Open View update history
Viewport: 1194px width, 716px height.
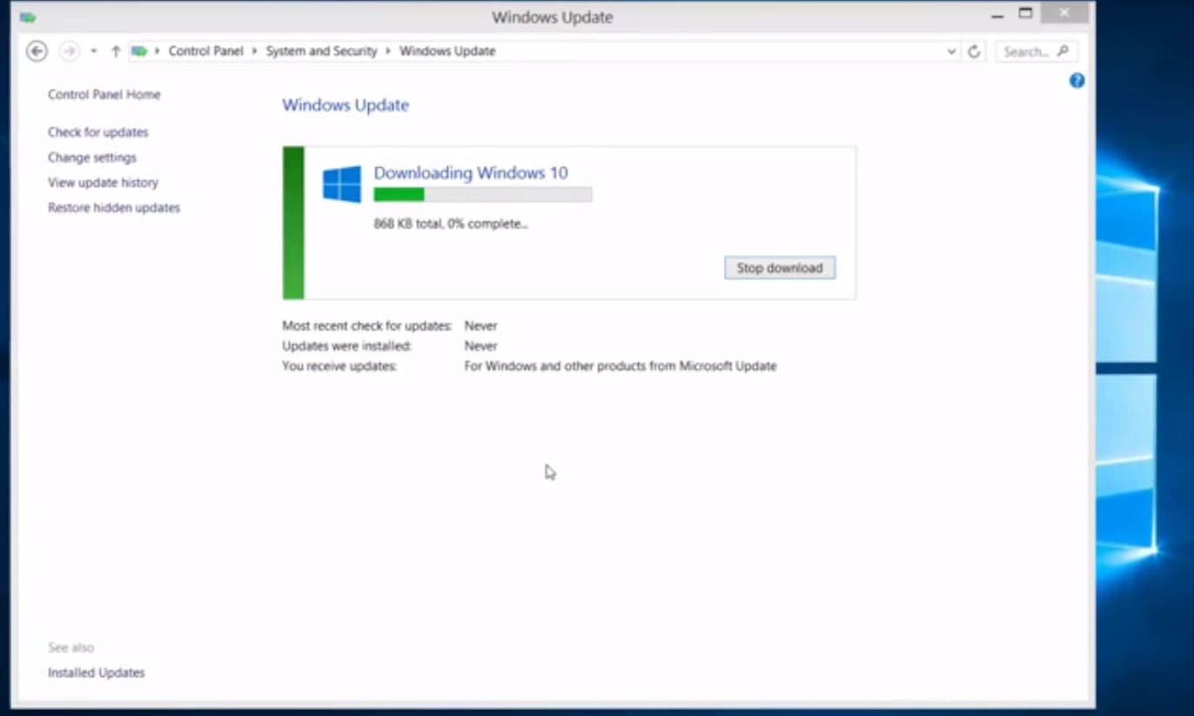coord(104,183)
